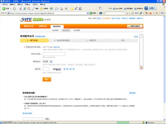Click the Xunlei 7 toolbar button

150,8
